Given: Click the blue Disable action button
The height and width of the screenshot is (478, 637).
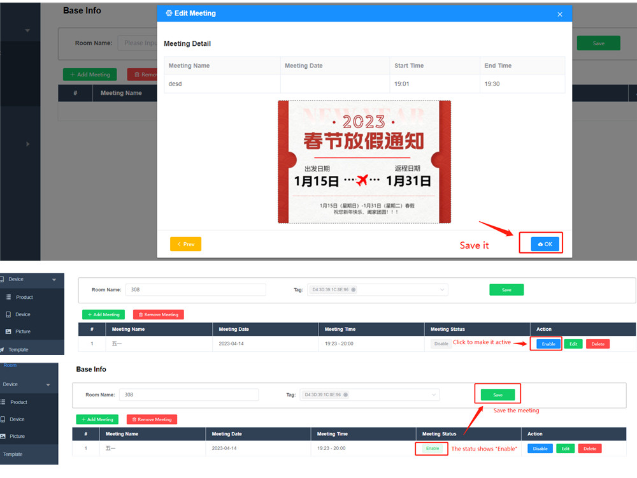Looking at the screenshot, I should [540, 448].
